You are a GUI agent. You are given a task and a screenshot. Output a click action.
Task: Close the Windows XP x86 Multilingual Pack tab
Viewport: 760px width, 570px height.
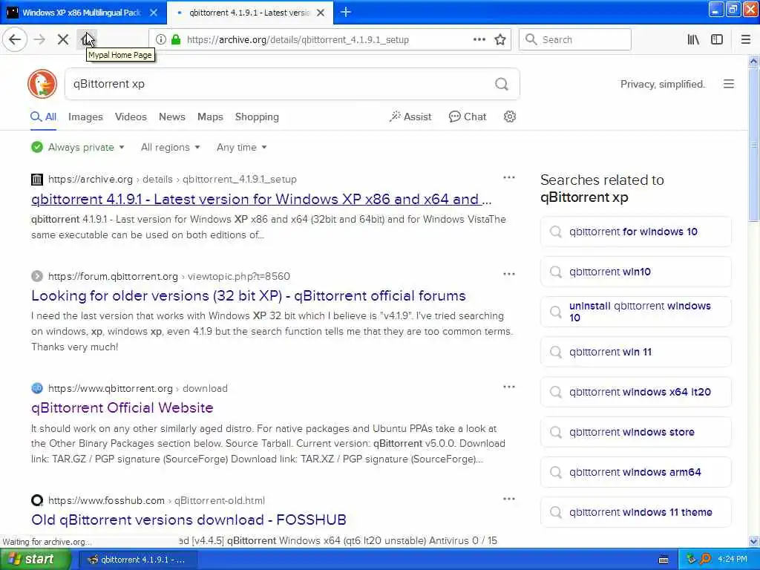154,13
